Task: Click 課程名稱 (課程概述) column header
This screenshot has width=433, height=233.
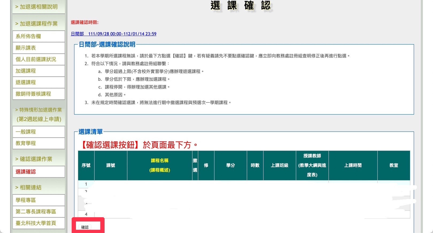Action: click(160, 165)
